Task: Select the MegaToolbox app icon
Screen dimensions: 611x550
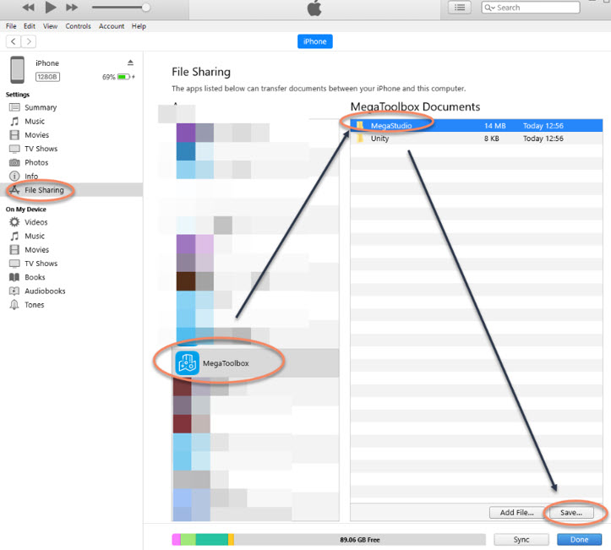Action: click(x=187, y=363)
